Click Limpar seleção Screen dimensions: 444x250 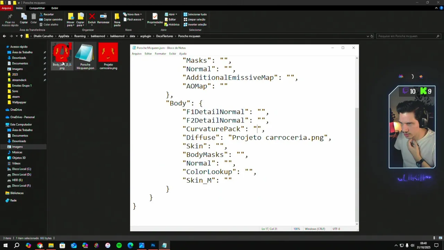coord(194,19)
